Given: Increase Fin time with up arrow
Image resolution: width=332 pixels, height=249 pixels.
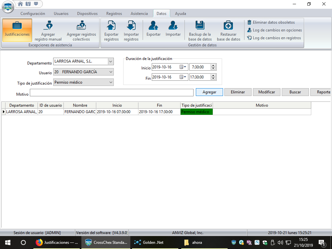Looking at the screenshot, I should [x=213, y=76].
